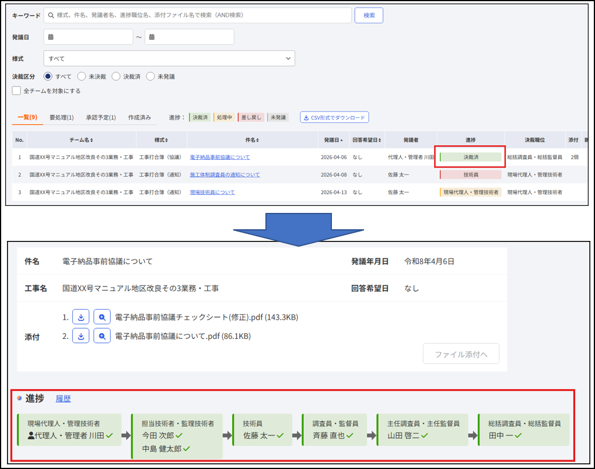Click 技術員 progress badge in row 2
The height and width of the screenshot is (469, 595).
[471, 174]
